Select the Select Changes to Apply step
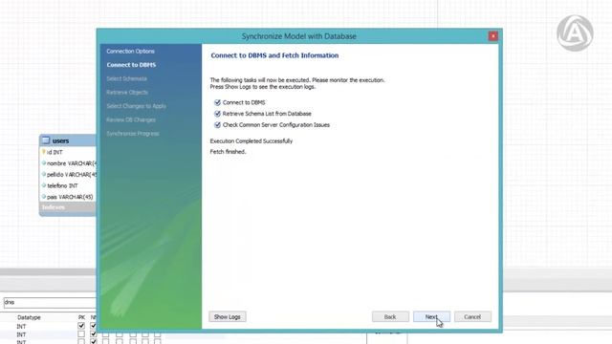The image size is (612, 344). (136, 106)
